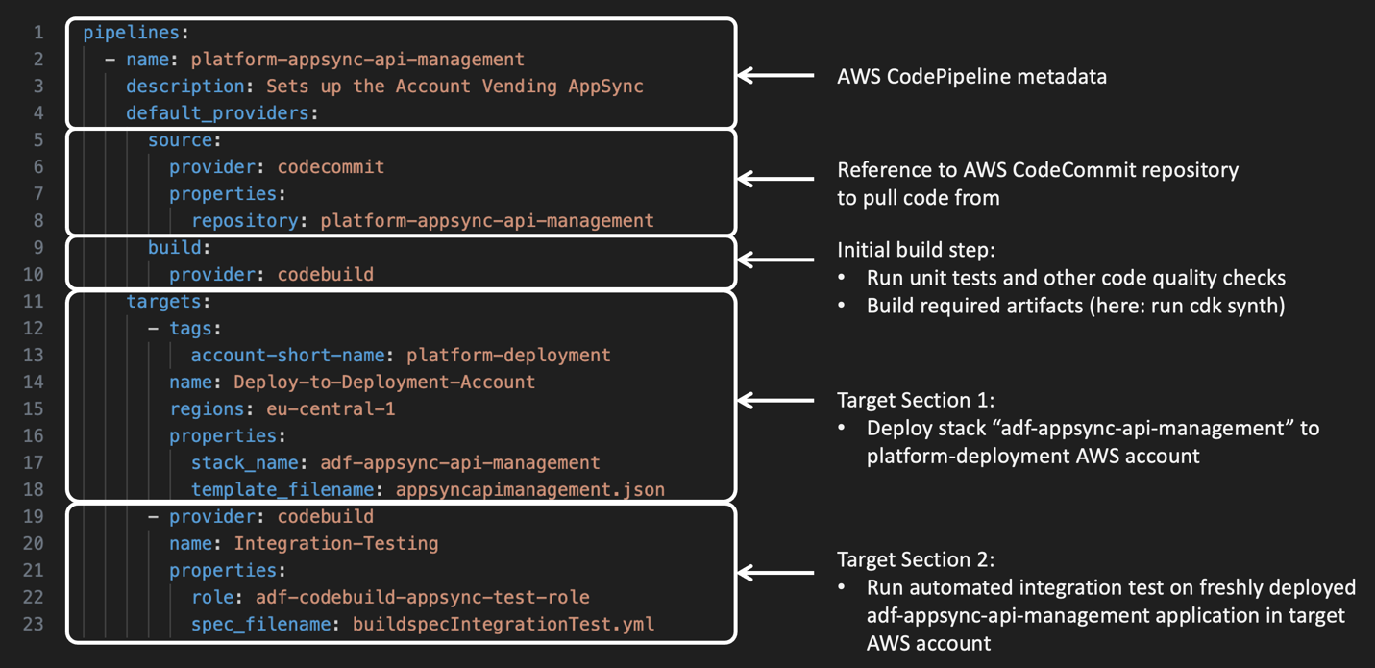Select the pipeline name value on line 2

pos(357,60)
